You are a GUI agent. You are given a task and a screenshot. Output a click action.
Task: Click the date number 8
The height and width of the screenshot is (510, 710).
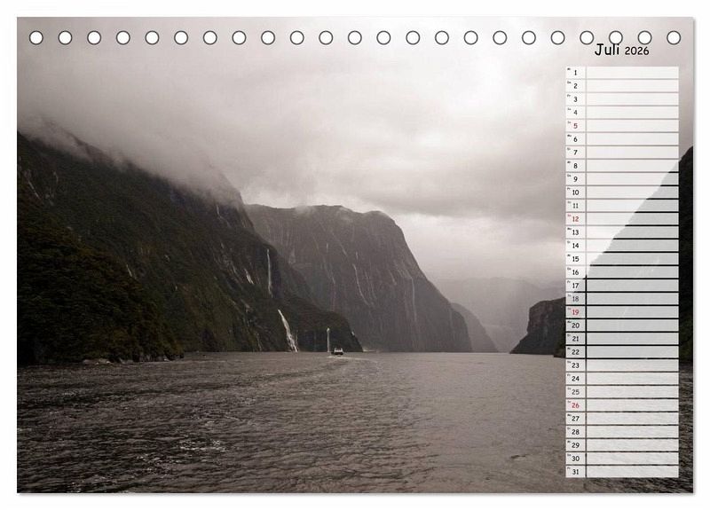point(575,166)
